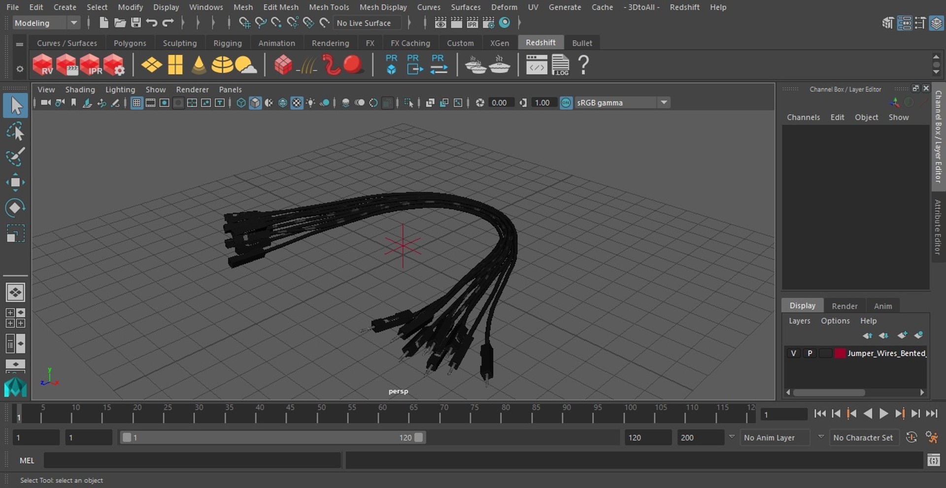946x488 pixels.
Task: Click the time range slider bar
Action: tap(272, 437)
